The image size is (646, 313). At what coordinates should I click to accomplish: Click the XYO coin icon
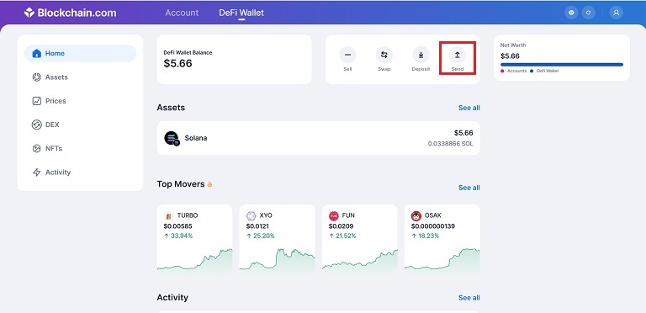coord(251,215)
